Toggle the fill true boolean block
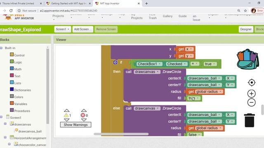This screenshot has height=148, width=264. tap(193, 98)
